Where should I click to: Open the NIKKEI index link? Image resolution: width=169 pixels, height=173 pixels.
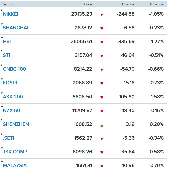click(x=10, y=14)
